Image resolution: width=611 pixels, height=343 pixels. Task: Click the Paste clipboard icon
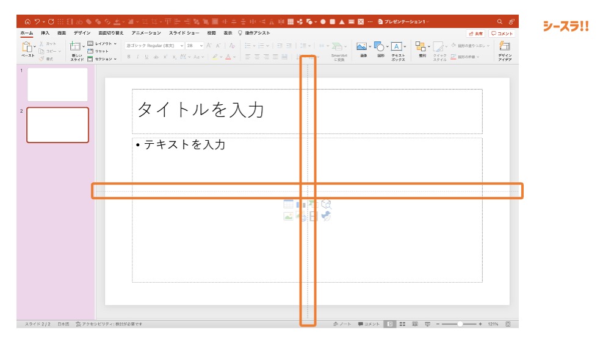pyautogui.click(x=28, y=48)
